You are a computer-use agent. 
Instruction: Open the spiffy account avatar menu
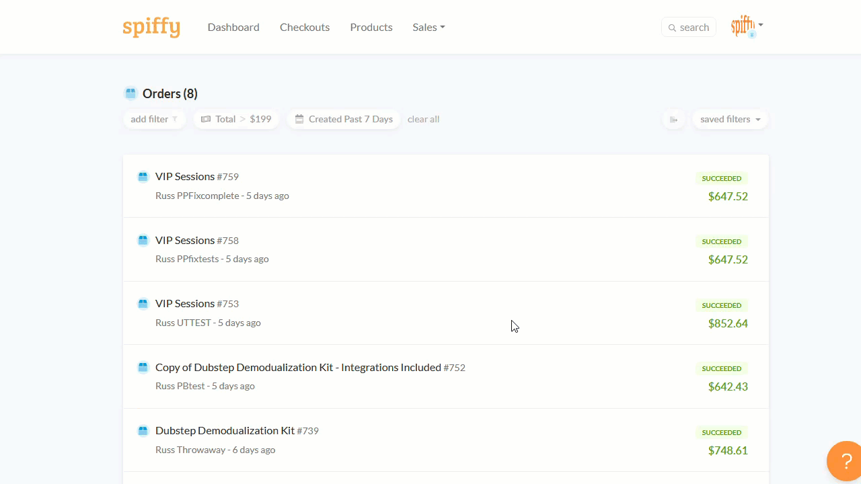point(747,26)
